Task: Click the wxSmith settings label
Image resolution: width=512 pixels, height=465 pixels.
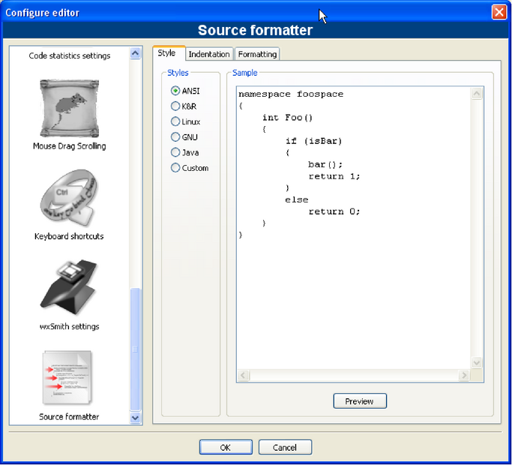Action: [x=69, y=326]
